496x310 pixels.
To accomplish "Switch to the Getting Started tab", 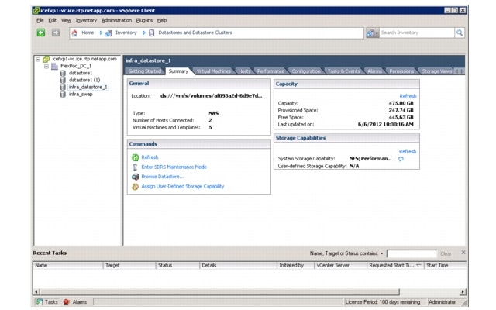I will (145, 71).
